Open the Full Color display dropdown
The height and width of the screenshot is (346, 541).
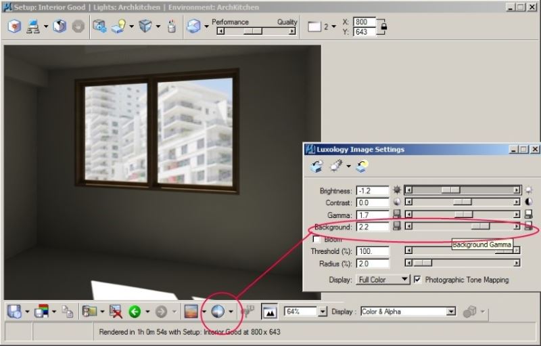[x=405, y=279]
